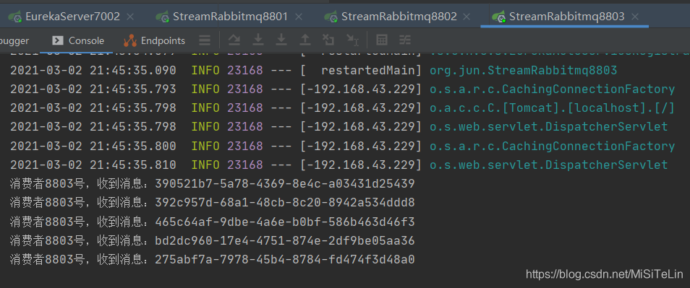Click the Drop Frame icon
Viewport: 690px width, 288px height.
coord(328,40)
